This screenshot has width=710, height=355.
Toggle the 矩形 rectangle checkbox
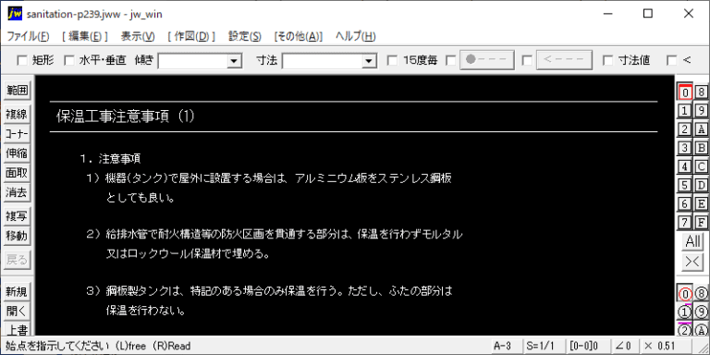[x=22, y=60]
